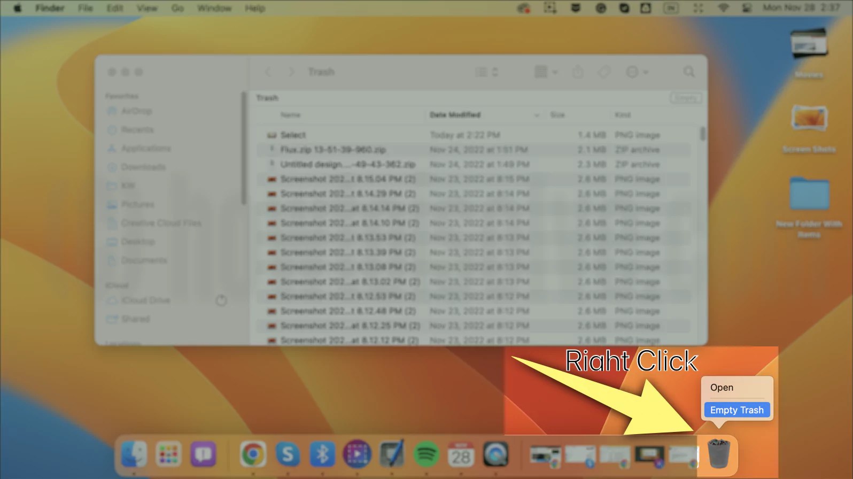Open Desktop in the Finder sidebar
This screenshot has width=853, height=479.
tap(131, 242)
